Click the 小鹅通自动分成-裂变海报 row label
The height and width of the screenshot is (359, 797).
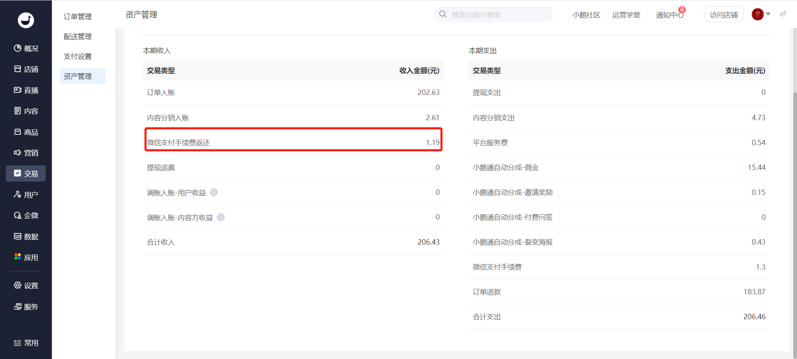pyautogui.click(x=513, y=242)
